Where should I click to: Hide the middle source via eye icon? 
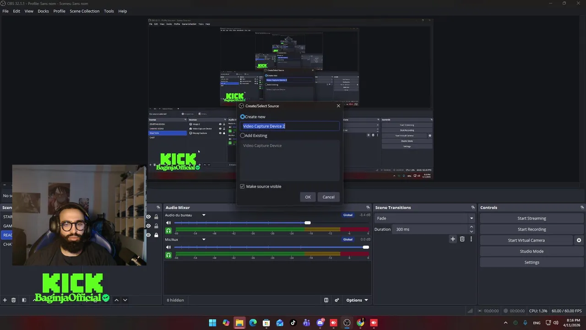coord(148,226)
